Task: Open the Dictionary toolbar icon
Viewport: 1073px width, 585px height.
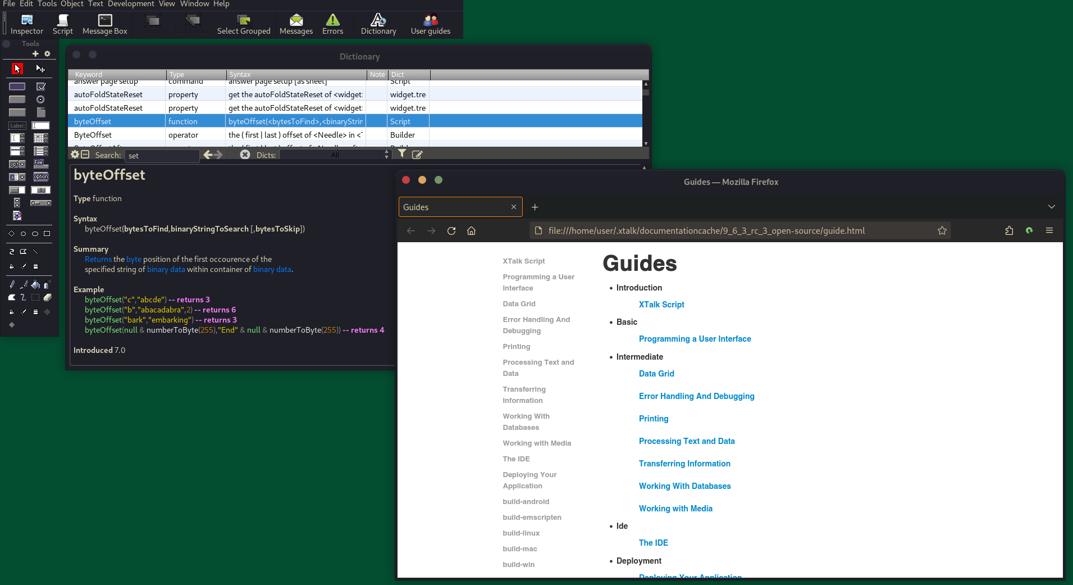Action: (378, 25)
